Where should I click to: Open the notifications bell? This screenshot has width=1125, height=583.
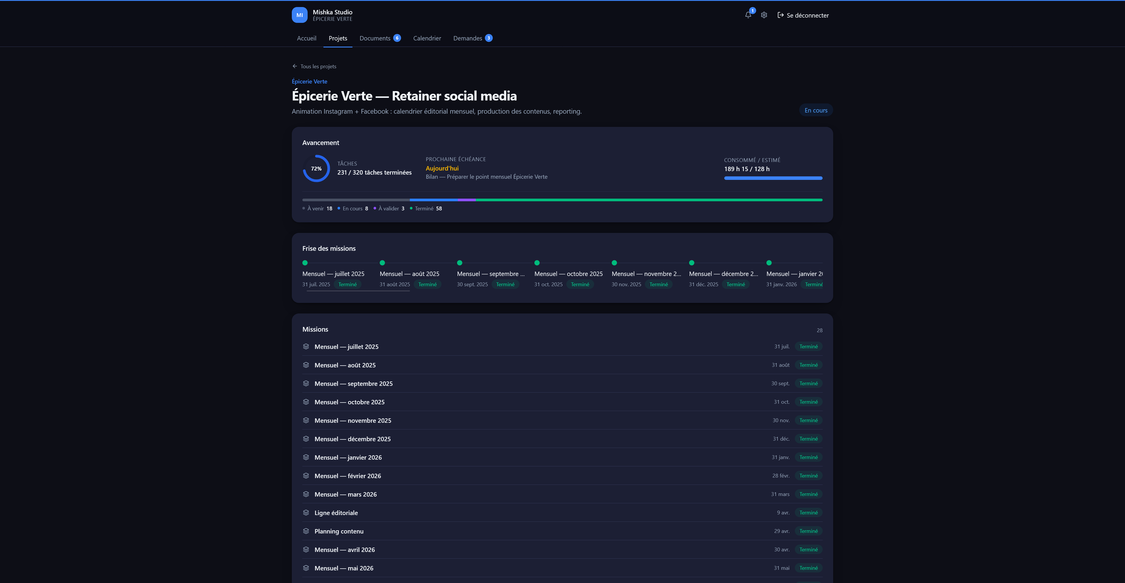(x=748, y=15)
